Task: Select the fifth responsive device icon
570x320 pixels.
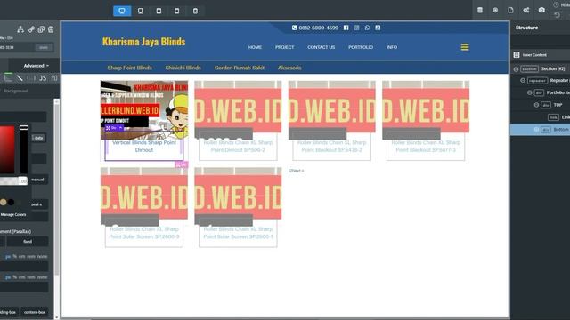Action: point(195,11)
